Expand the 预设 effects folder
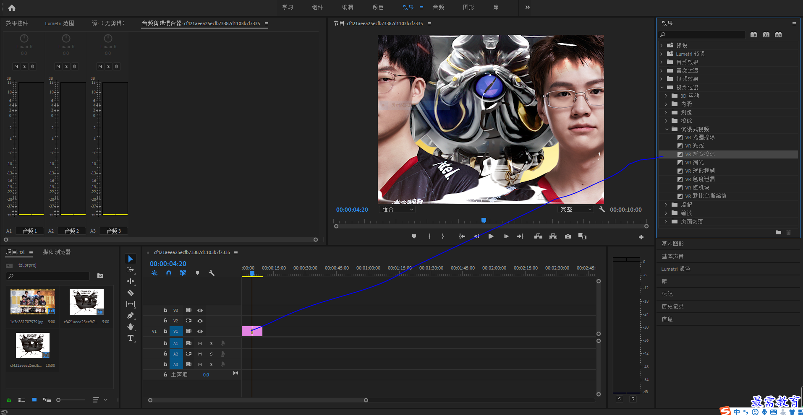Image resolution: width=803 pixels, height=415 pixels. point(662,45)
